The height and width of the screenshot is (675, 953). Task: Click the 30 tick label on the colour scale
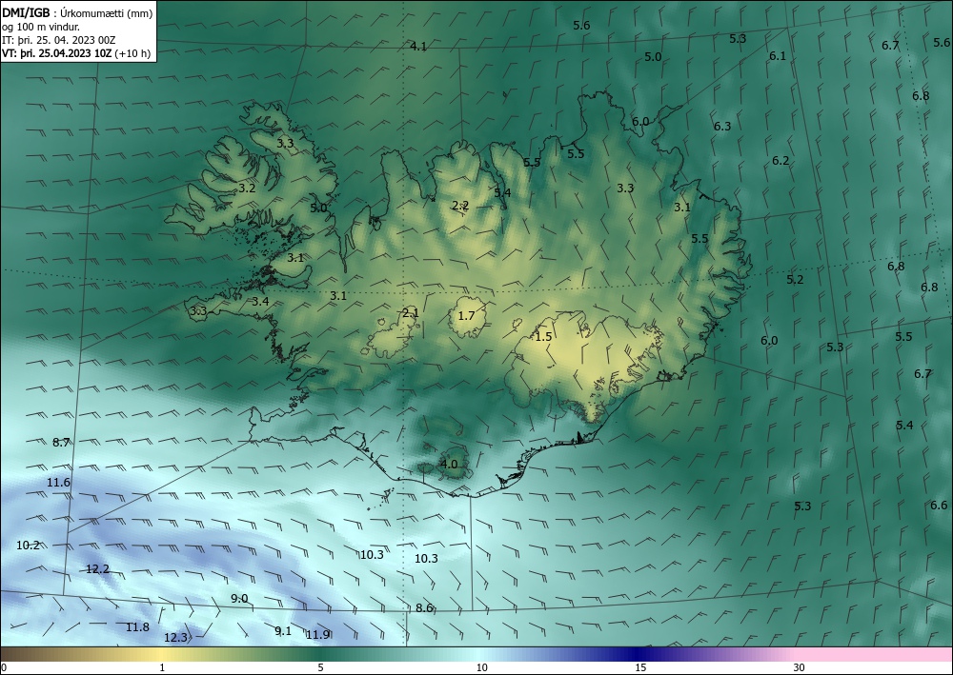800,667
